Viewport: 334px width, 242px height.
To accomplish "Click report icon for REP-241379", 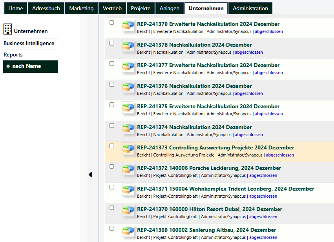I will [x=128, y=25].
